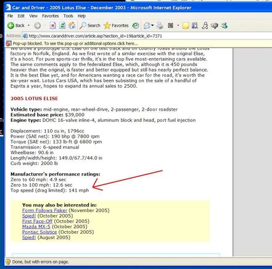272x269 pixels.
Task: Open the Pontiac Solstice link
Action: tap(39, 232)
